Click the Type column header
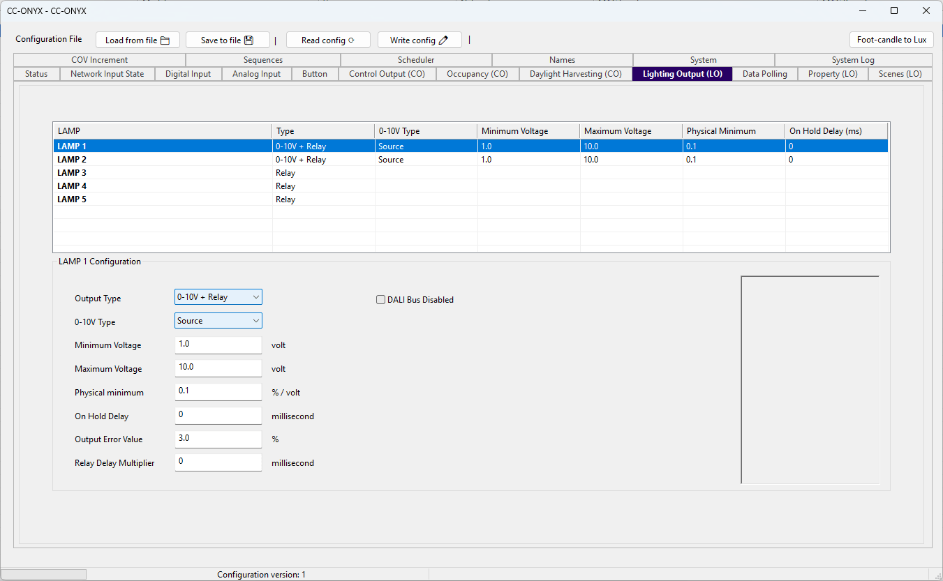943x581 pixels. click(323, 131)
